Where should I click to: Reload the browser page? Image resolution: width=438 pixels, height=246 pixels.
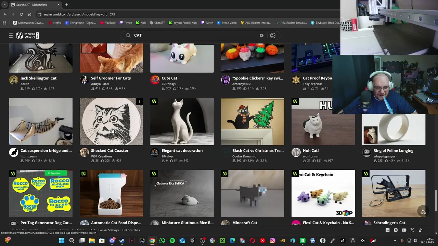coord(21,14)
